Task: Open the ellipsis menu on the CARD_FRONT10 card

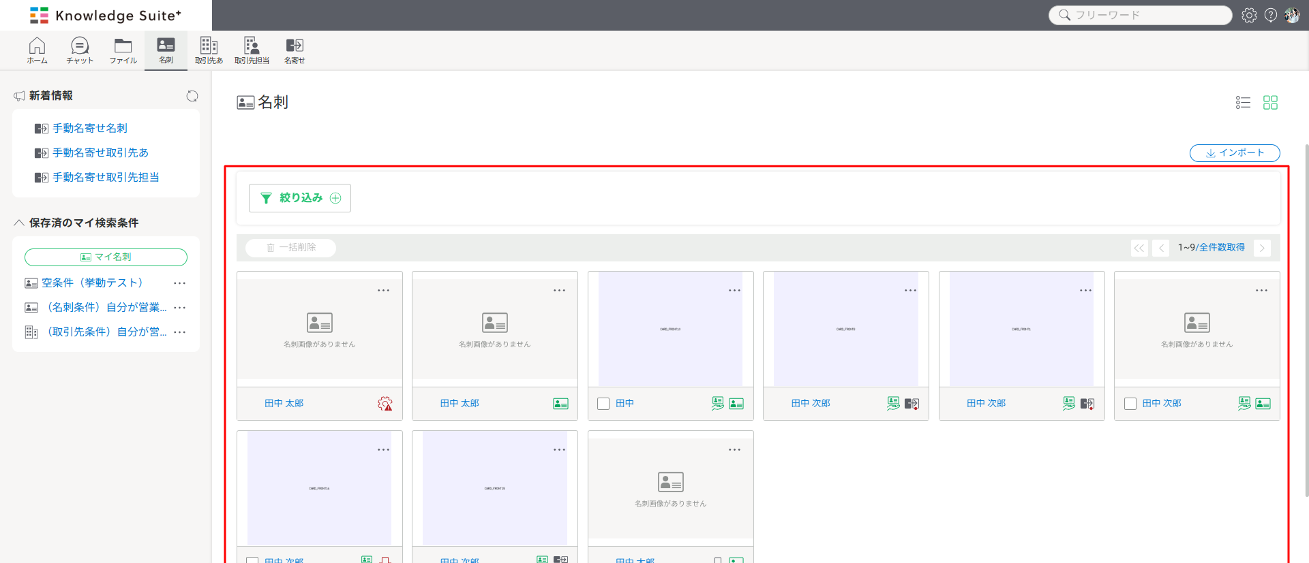Action: point(734,291)
